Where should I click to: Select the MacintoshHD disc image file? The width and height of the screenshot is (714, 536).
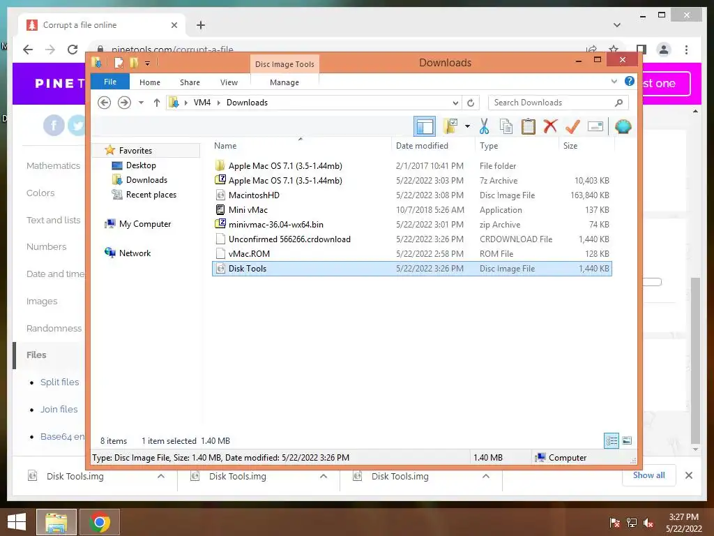(411, 195)
